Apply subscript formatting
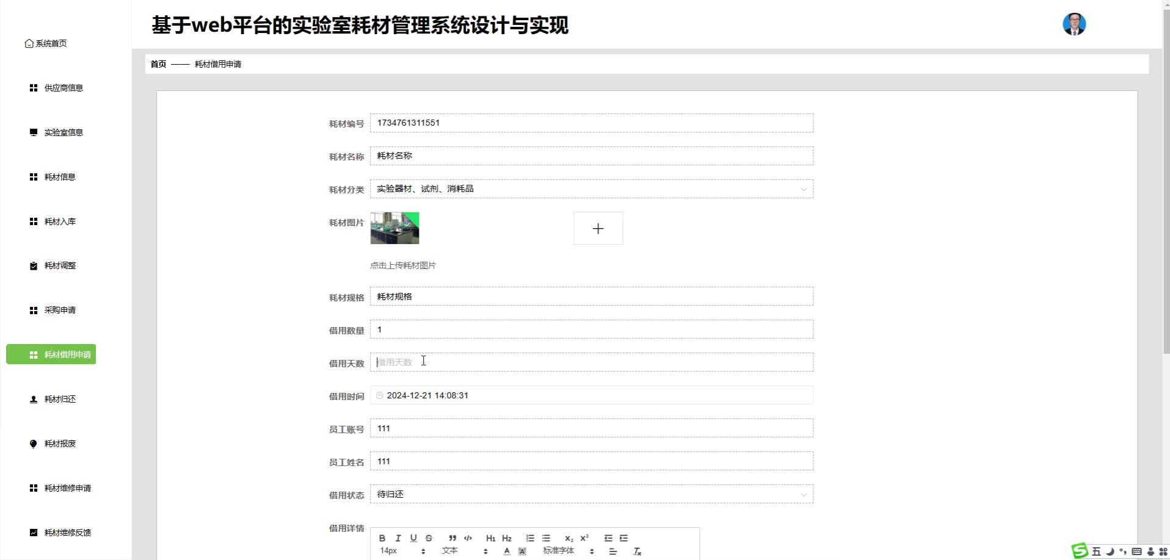Viewport: 1170px width, 560px height. point(569,538)
